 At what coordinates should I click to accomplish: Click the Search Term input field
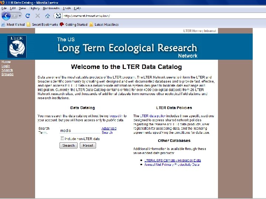(x=80, y=130)
